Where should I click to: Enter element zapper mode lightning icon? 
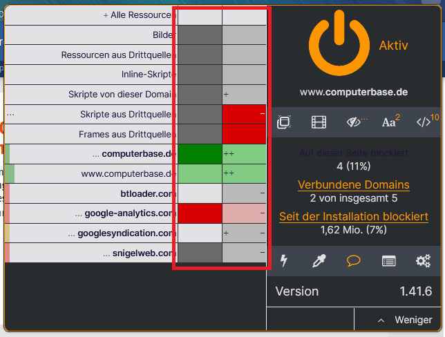[x=284, y=261]
